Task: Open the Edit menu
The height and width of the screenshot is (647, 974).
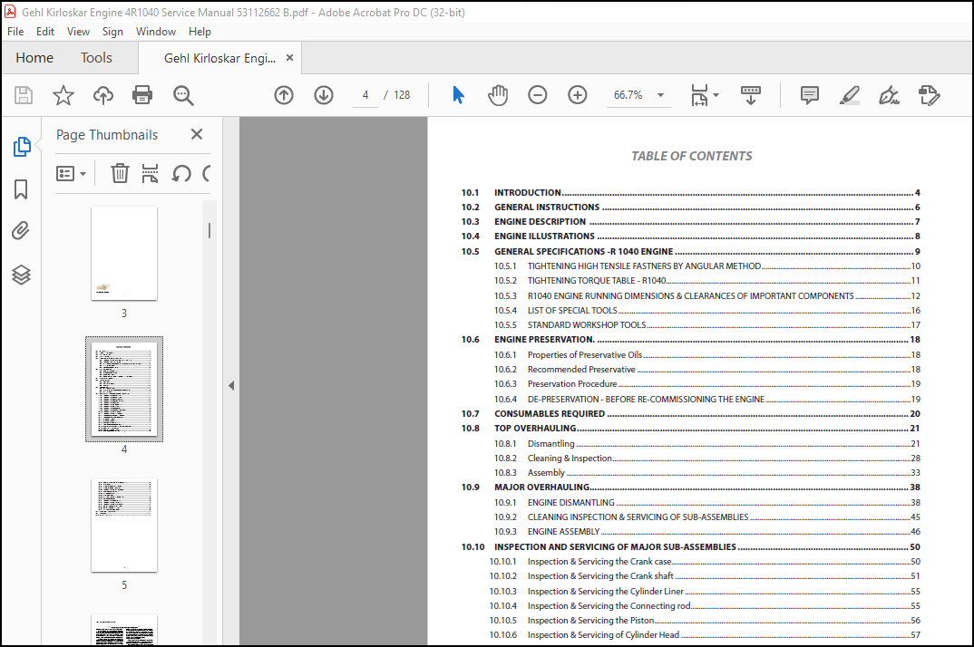Action: pos(44,32)
